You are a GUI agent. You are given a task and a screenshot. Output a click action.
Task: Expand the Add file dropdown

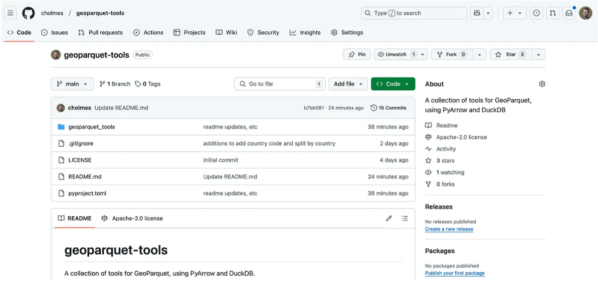[348, 84]
